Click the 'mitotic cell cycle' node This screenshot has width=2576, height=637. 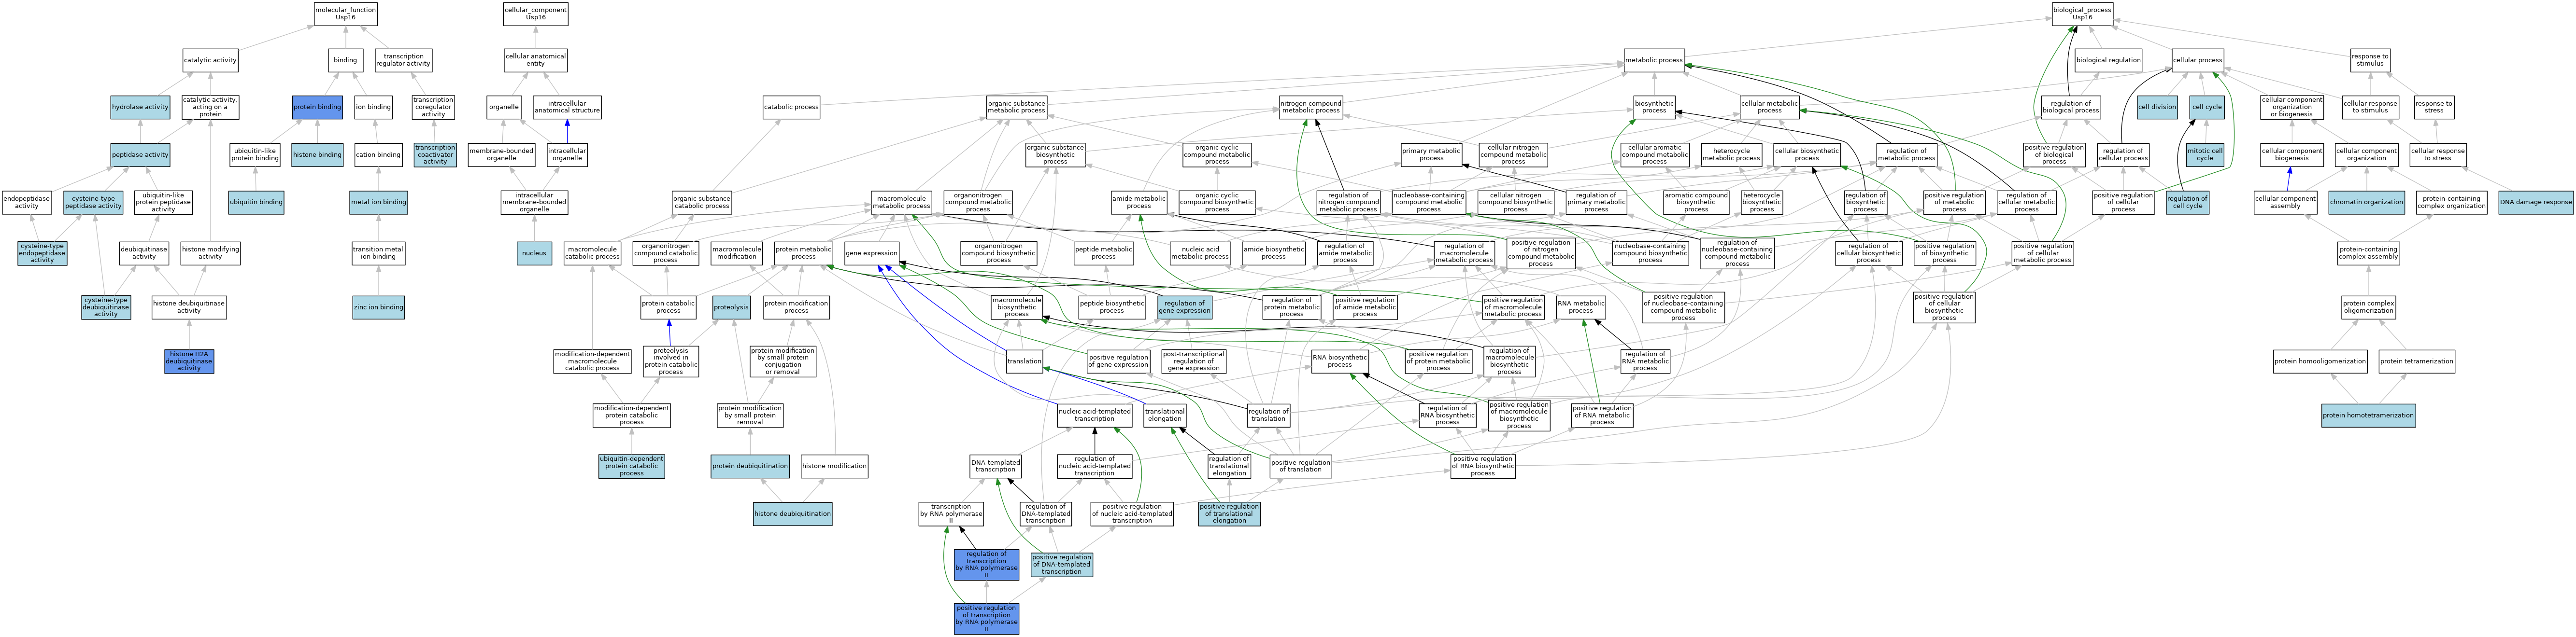point(2205,155)
